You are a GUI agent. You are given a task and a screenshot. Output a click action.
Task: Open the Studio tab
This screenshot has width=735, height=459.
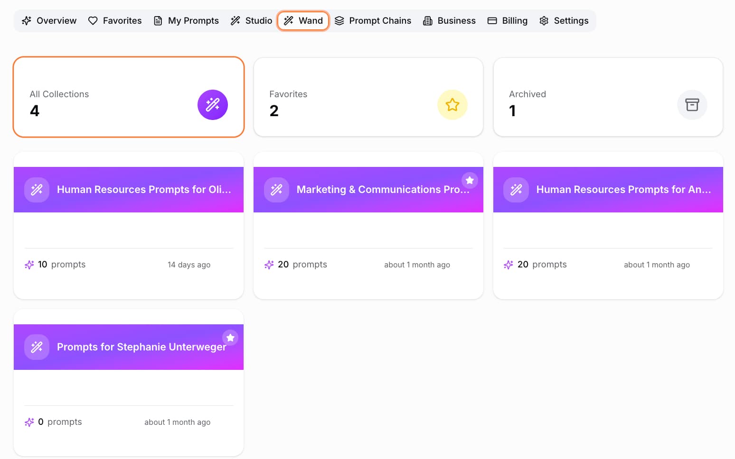[x=252, y=21]
